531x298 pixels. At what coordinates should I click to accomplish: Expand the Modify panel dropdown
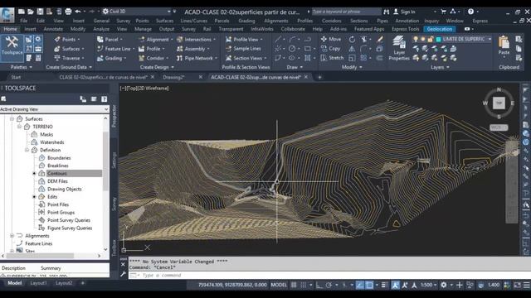[352, 67]
